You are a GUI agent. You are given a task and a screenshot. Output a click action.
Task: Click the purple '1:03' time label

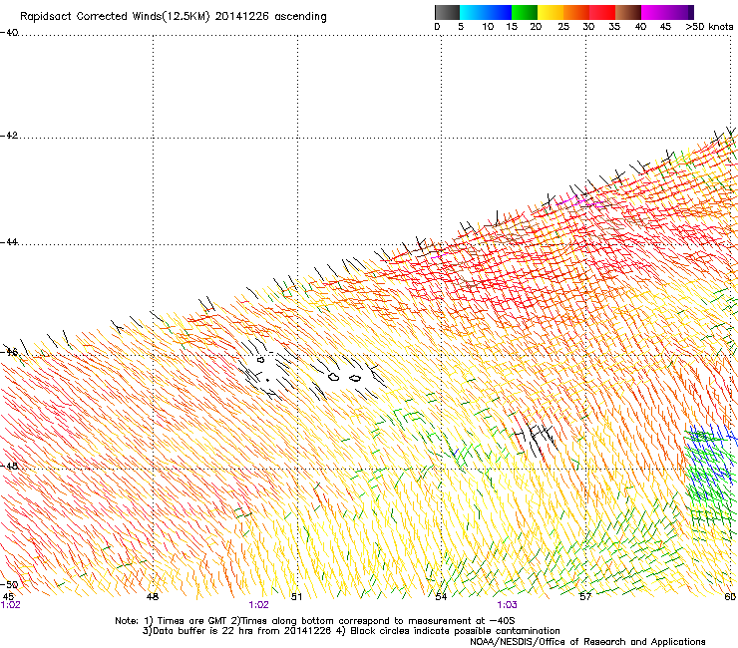[x=507, y=605]
